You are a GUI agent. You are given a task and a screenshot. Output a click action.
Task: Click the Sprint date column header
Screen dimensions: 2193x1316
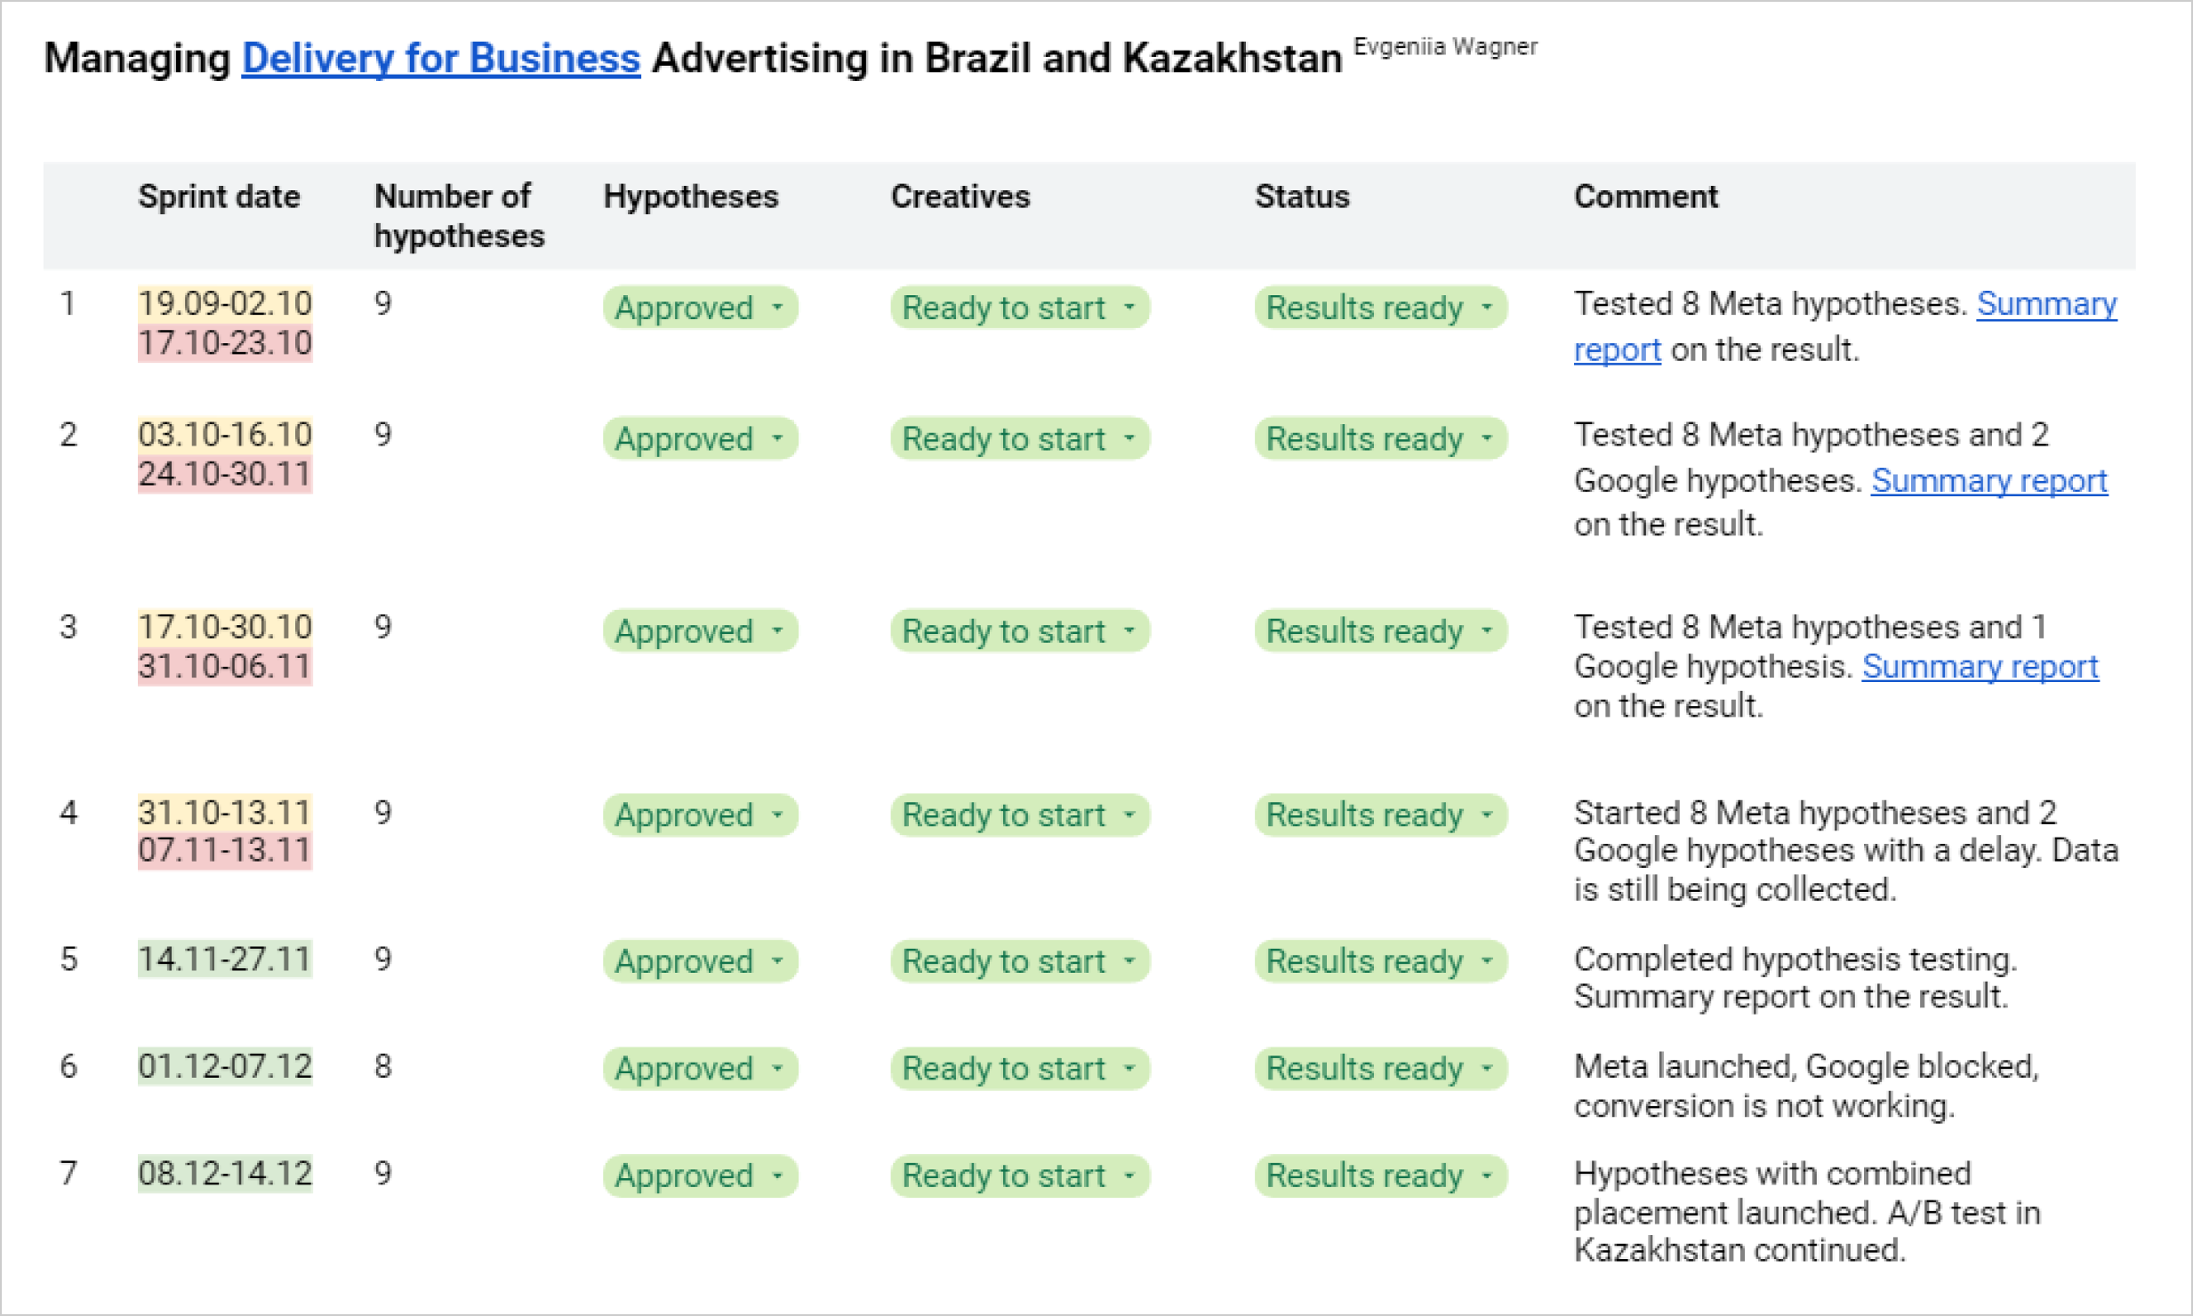[x=219, y=197]
